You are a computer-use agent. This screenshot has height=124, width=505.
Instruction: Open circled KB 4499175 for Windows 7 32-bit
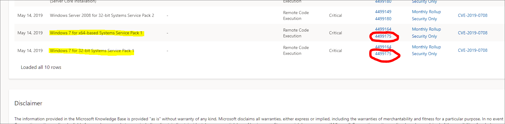tap(383, 54)
